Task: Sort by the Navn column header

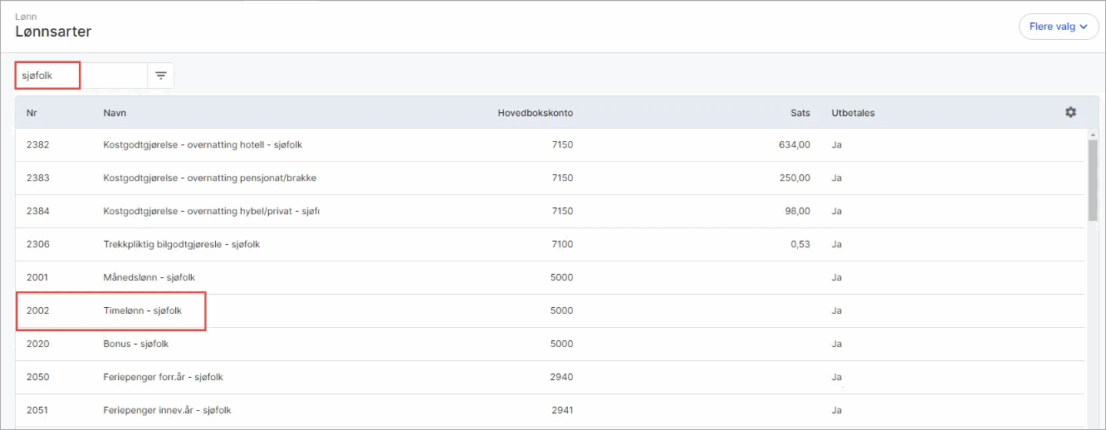Action: point(115,113)
